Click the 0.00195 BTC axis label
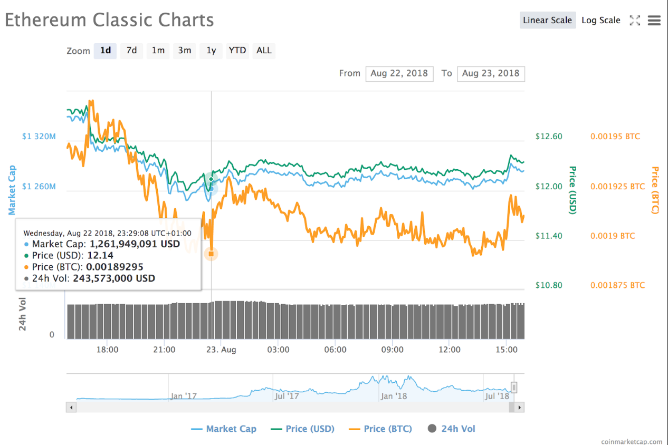The image size is (668, 445). click(615, 137)
